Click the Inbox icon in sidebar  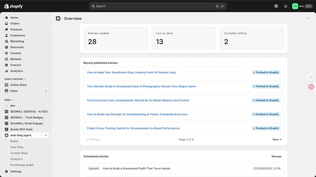(6, 91)
